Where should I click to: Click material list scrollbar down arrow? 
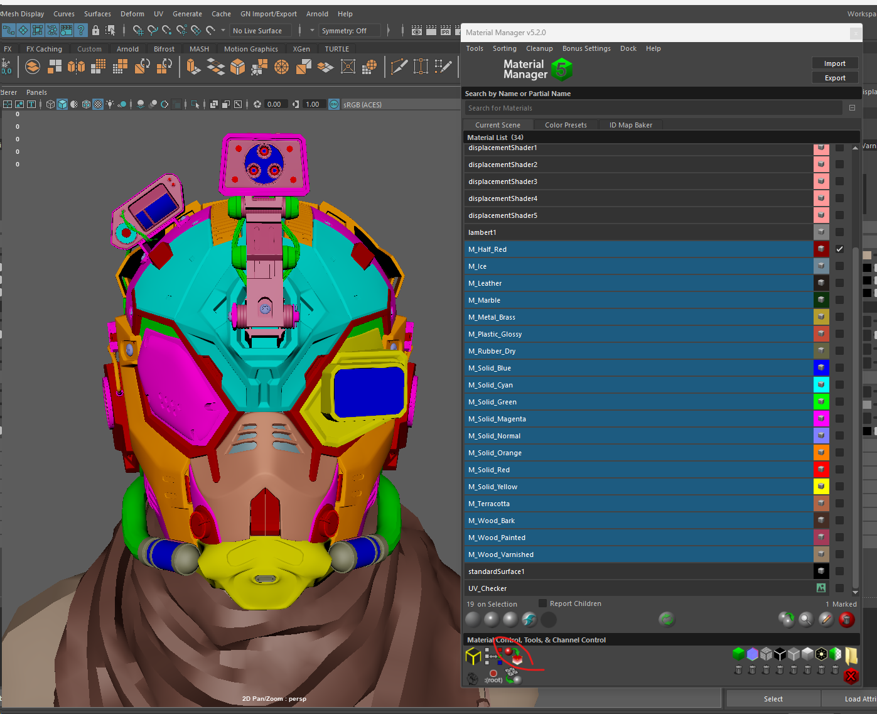tap(855, 592)
